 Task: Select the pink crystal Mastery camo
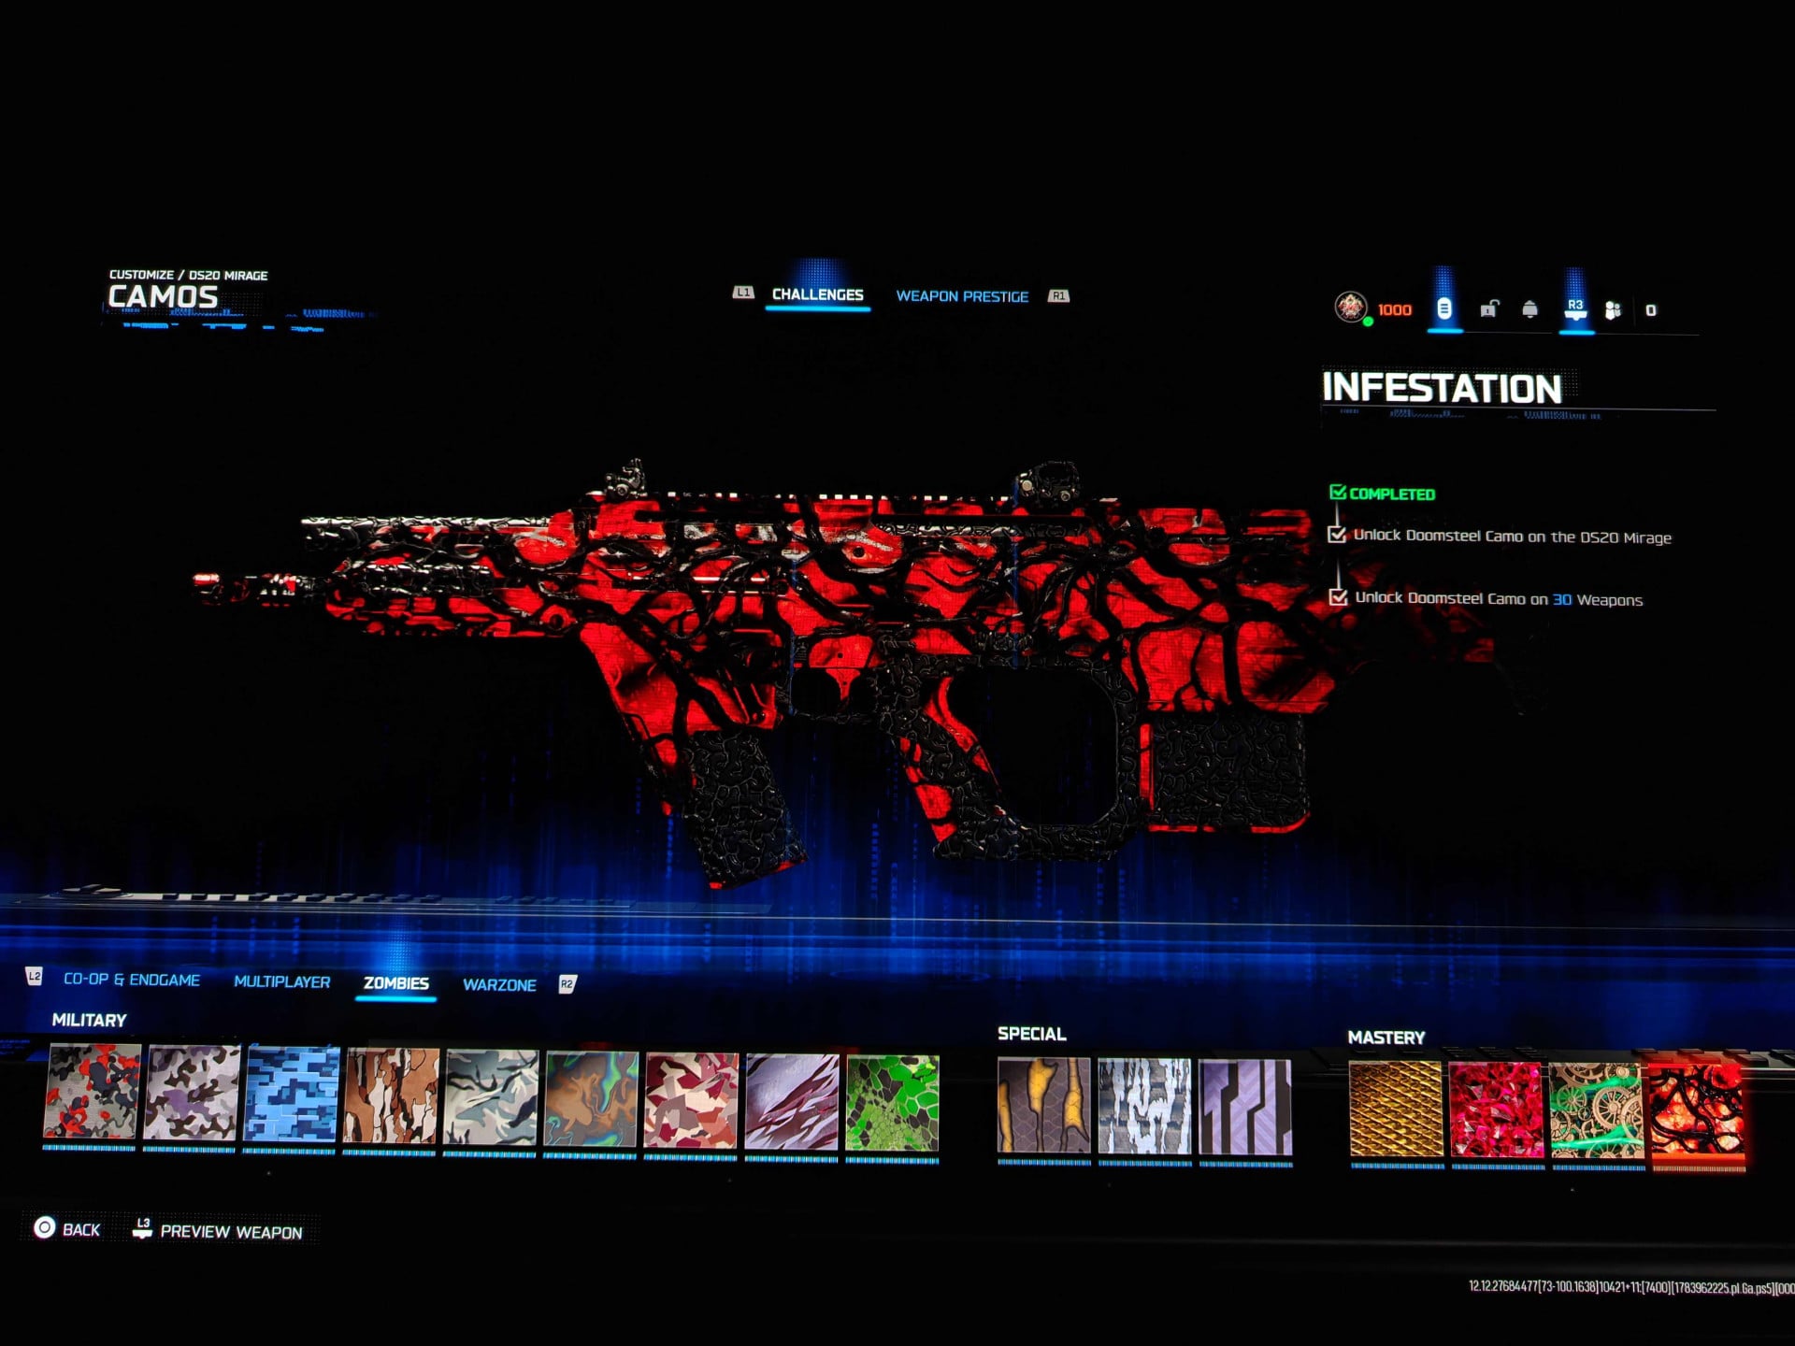pos(1497,1111)
